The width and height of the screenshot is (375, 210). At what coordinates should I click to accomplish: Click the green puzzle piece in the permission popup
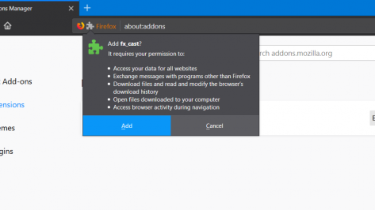tap(95, 47)
